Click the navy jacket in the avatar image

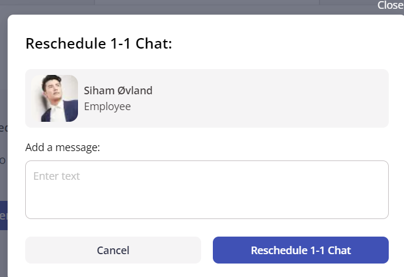pyautogui.click(x=71, y=112)
